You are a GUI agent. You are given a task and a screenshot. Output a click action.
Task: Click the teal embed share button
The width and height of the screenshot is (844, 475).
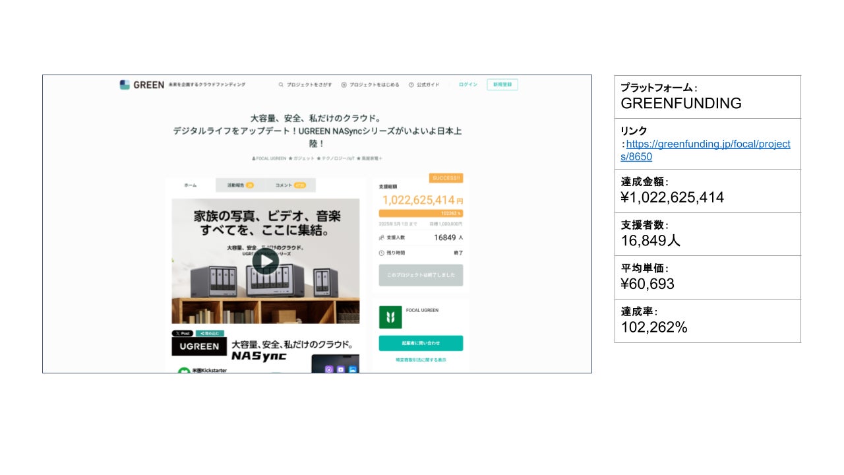(210, 334)
